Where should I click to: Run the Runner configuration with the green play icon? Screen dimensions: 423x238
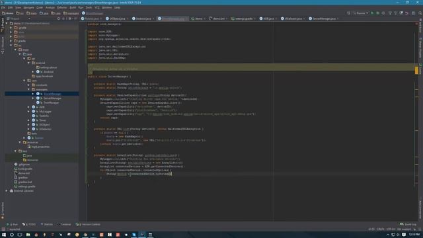(x=372, y=13)
